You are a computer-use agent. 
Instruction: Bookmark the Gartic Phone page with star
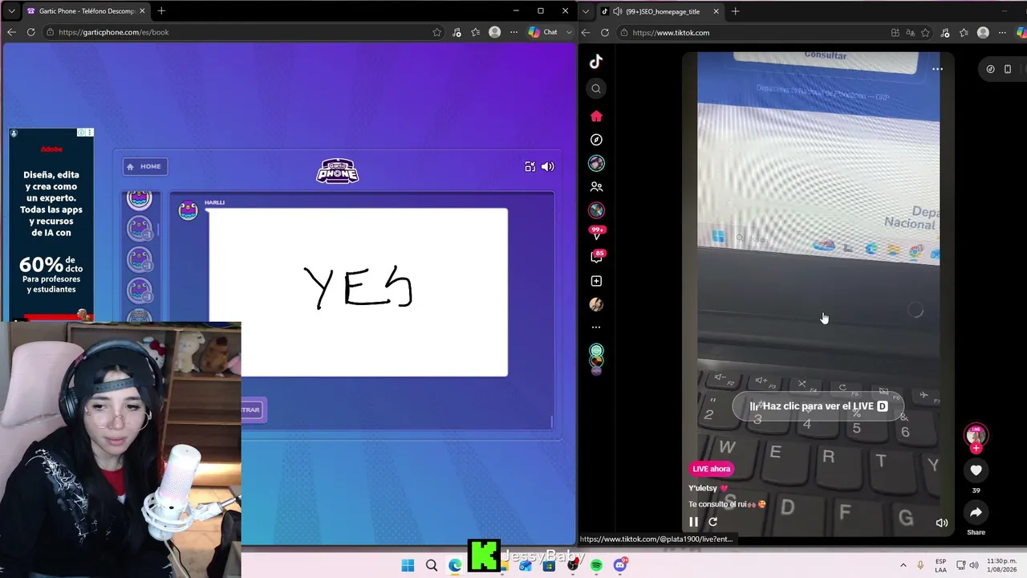[x=437, y=32]
